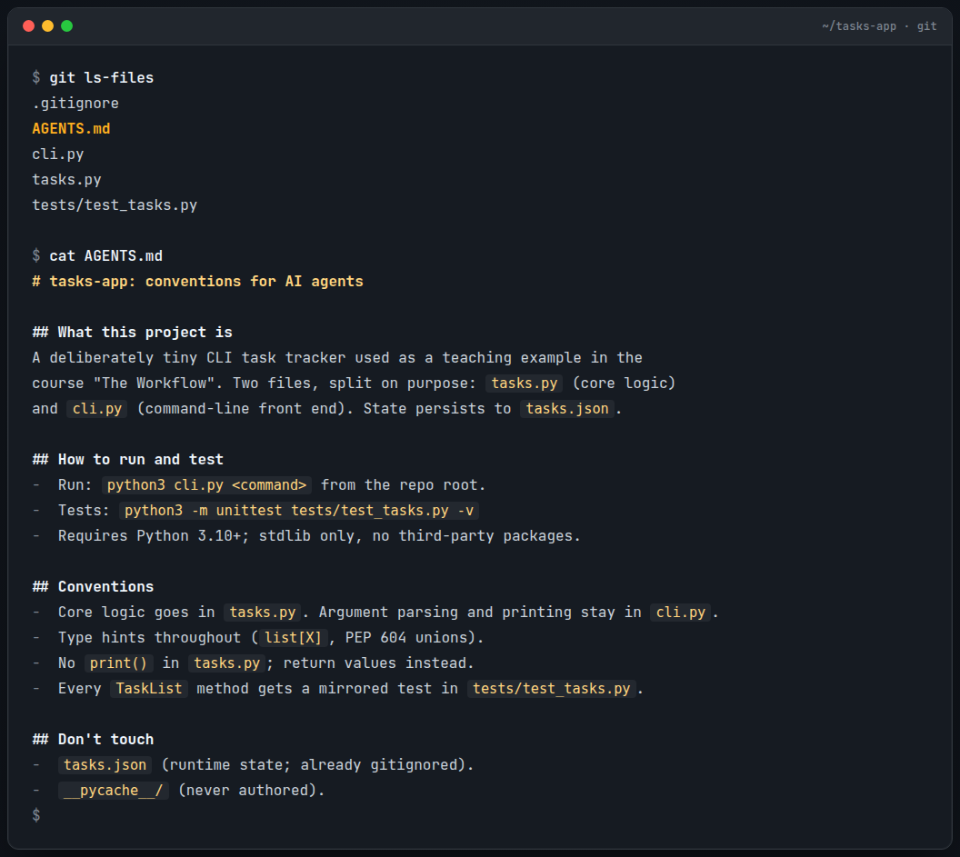Click the 'TaskList' code span
The image size is (960, 857).
pos(149,689)
